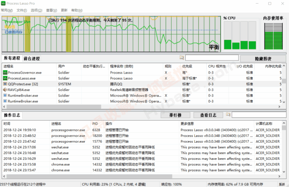Sort log by 更多信息 column header

(217, 124)
